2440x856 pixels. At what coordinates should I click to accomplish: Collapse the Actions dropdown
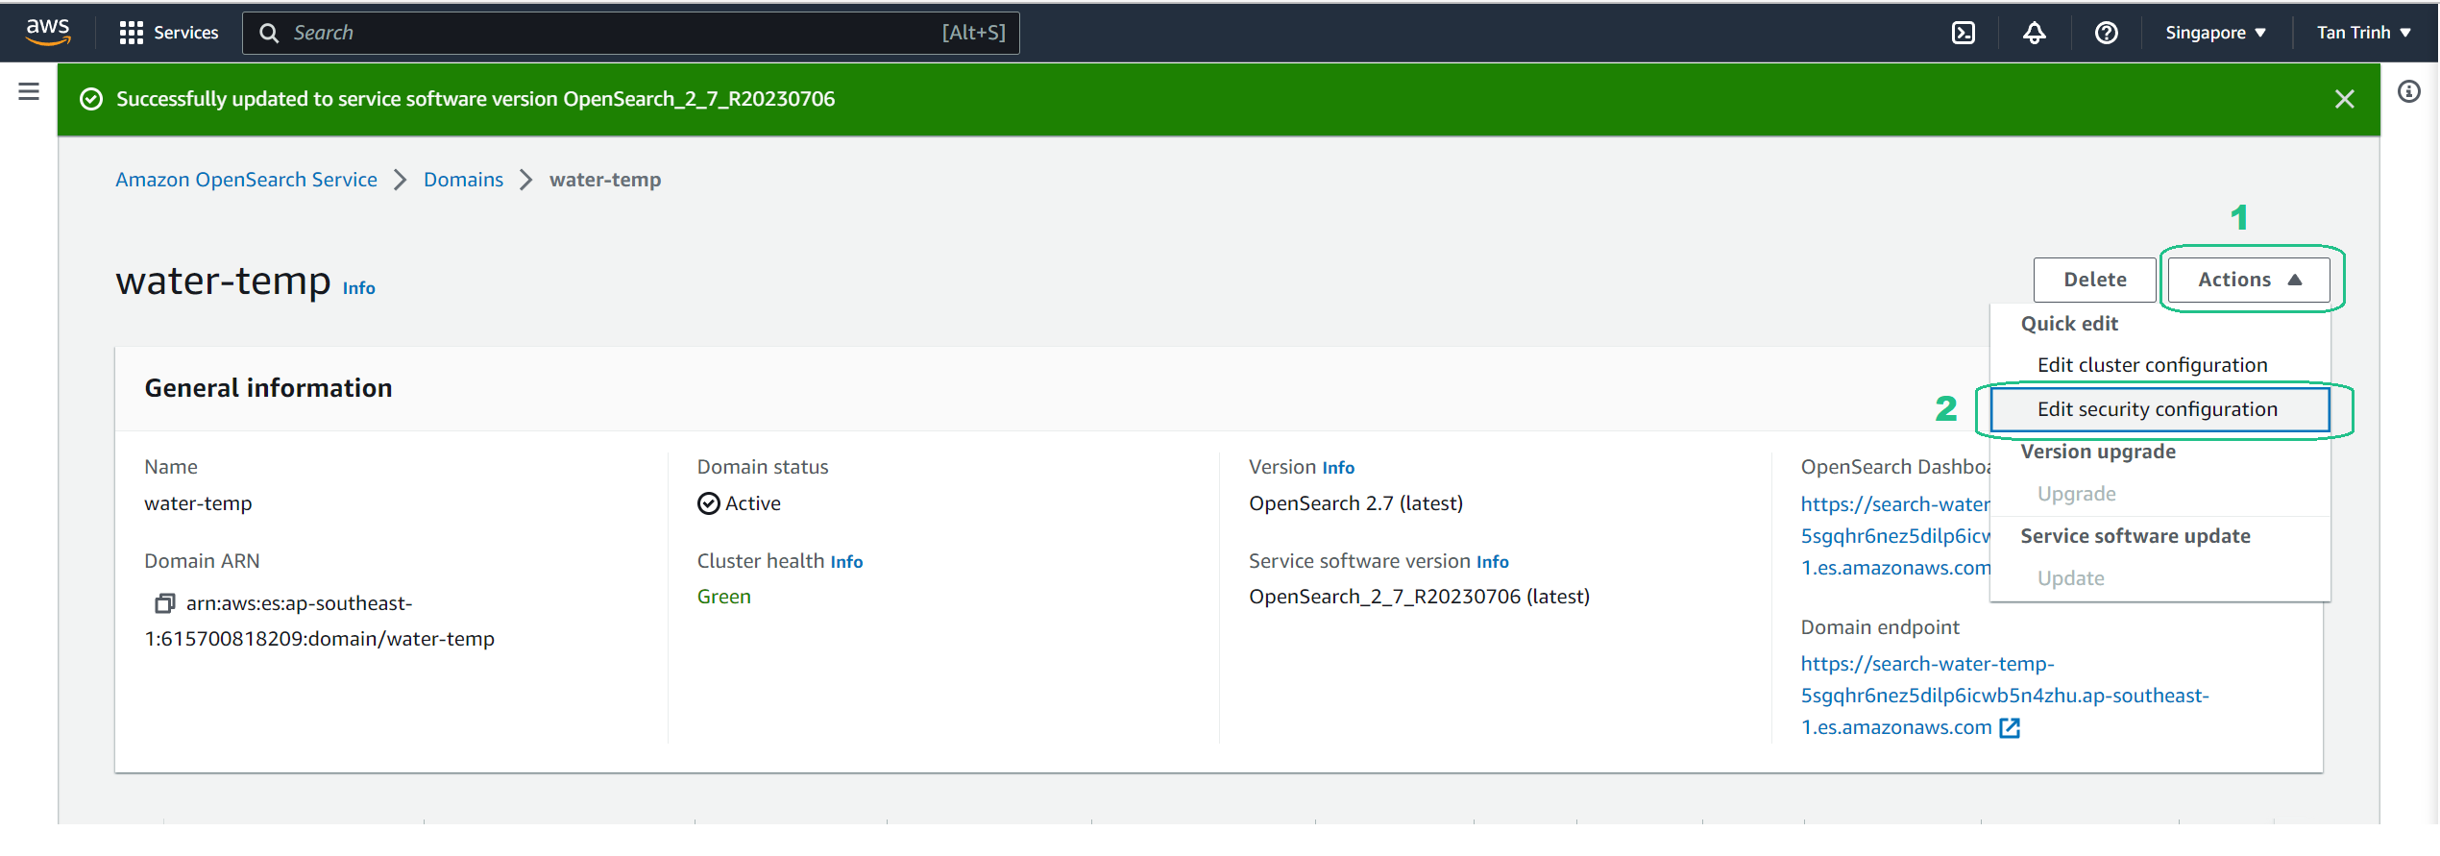[2249, 280]
